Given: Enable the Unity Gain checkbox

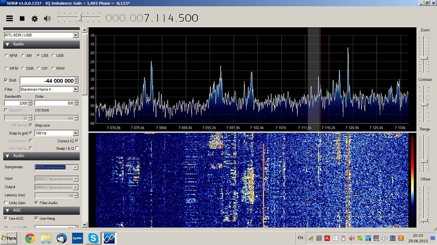Looking at the screenshot, I should (6, 203).
